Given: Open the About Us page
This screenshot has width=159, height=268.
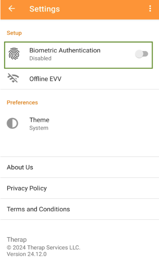Looking at the screenshot, I should [x=79, y=167].
